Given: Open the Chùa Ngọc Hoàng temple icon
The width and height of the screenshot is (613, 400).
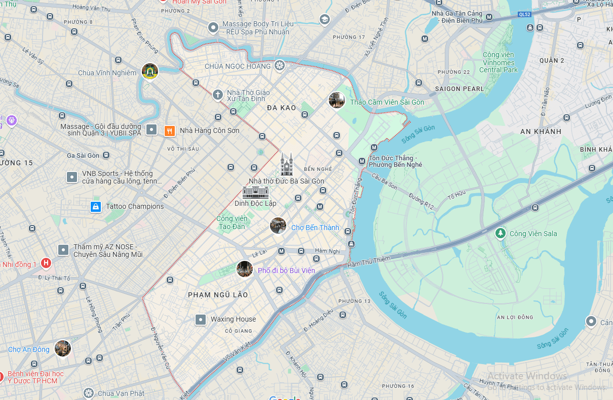Looking at the screenshot, I should pyautogui.click(x=280, y=66).
